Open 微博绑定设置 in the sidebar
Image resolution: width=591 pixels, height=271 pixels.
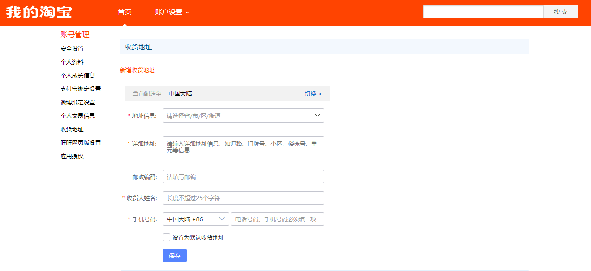point(77,103)
